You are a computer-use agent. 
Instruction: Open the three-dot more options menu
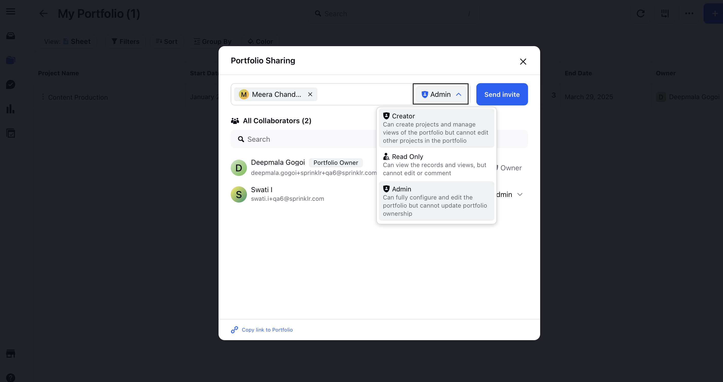tap(689, 13)
